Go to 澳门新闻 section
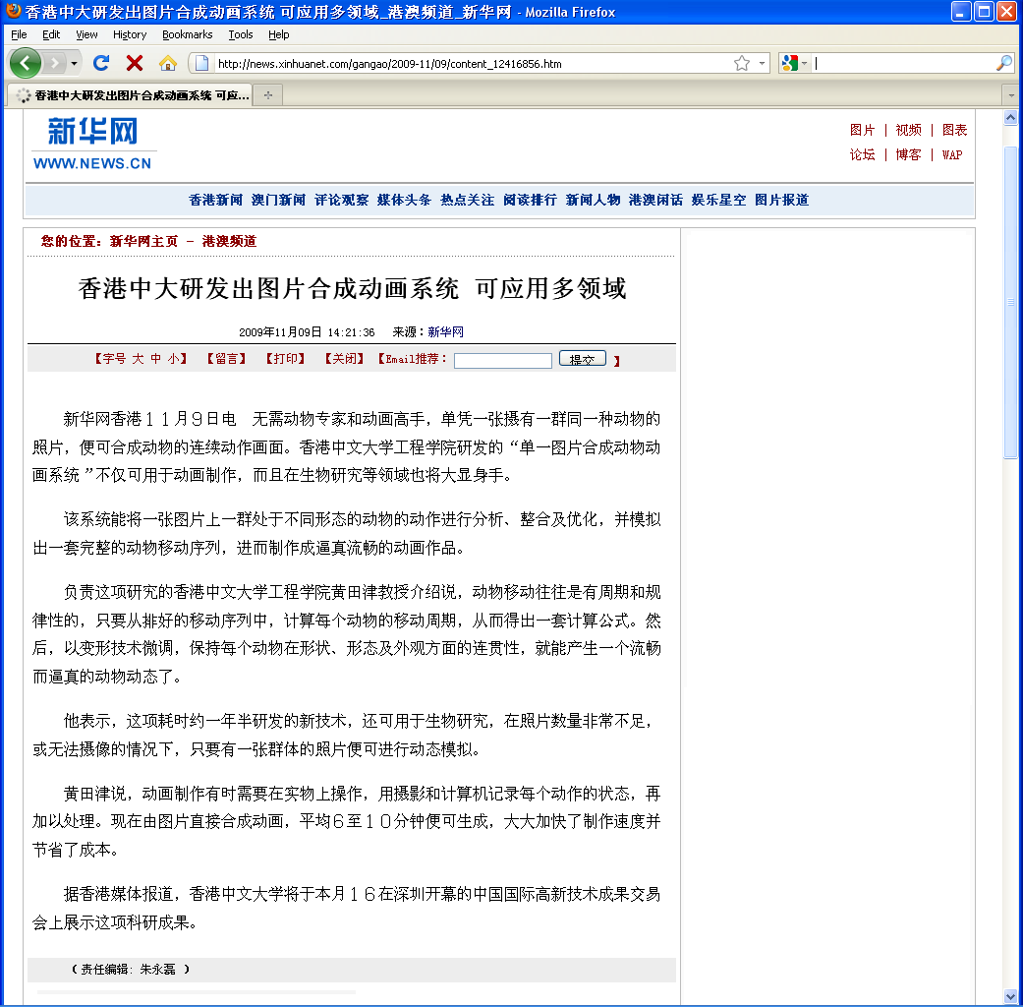 click(x=278, y=200)
